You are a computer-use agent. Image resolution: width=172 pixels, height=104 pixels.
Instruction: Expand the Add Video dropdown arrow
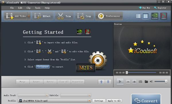[x=29, y=16]
